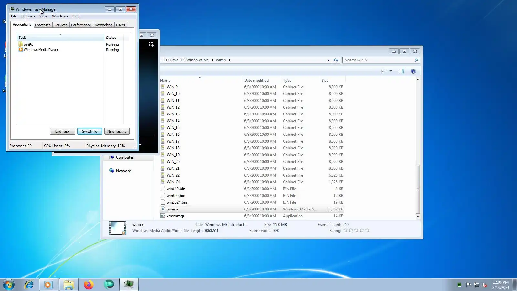Click the magnifier search icon in Explorer

pyautogui.click(x=416, y=60)
